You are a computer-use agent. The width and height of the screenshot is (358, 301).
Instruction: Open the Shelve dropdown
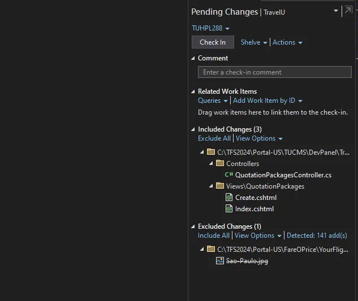pos(254,42)
